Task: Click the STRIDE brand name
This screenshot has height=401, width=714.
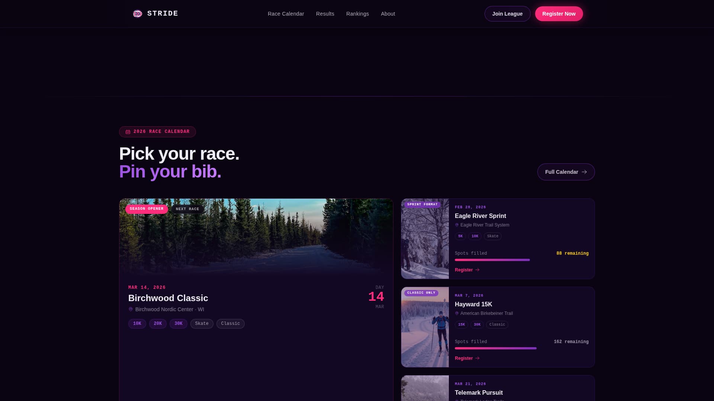Action: point(163,14)
